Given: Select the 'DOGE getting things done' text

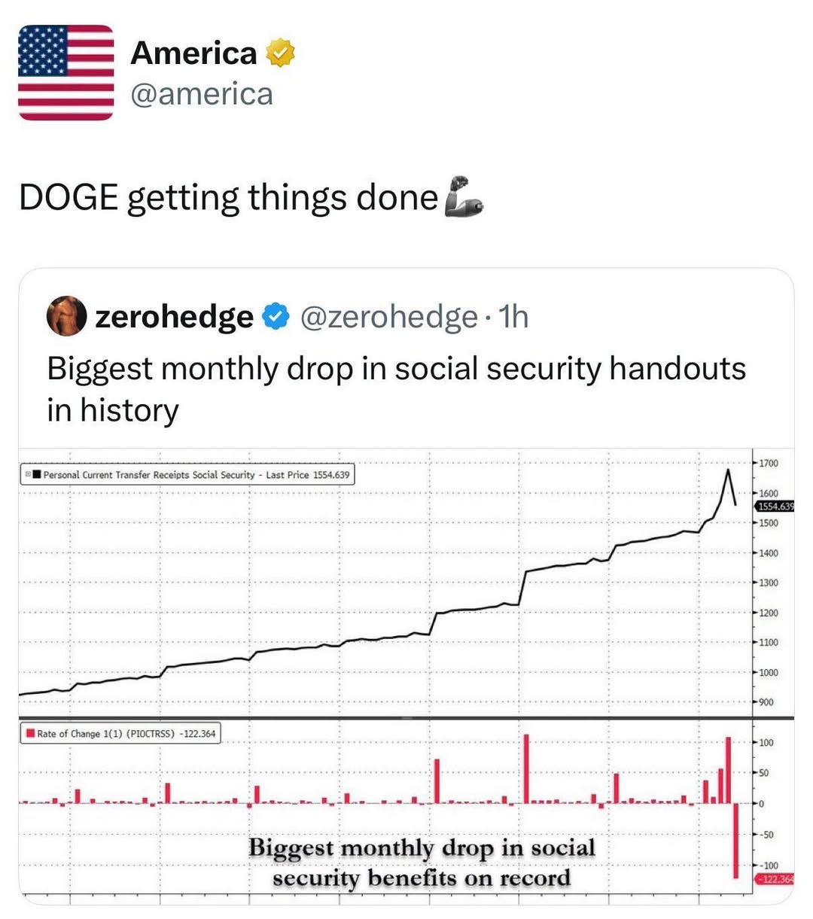Looking at the screenshot, I should pyautogui.click(x=228, y=197).
